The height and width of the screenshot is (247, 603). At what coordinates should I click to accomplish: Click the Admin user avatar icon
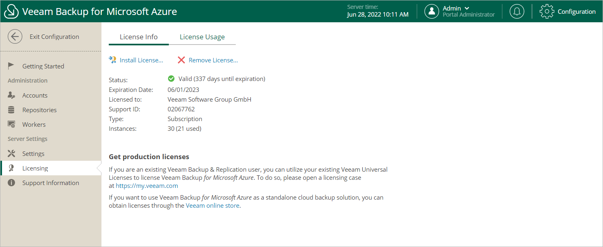432,11
